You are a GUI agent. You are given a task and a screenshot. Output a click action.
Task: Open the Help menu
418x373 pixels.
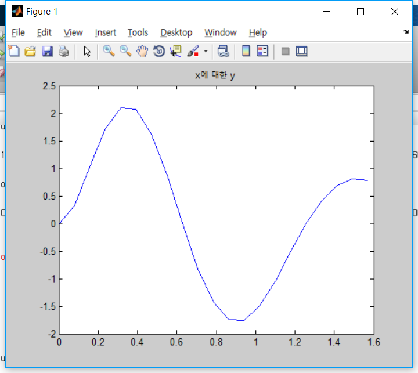[258, 32]
